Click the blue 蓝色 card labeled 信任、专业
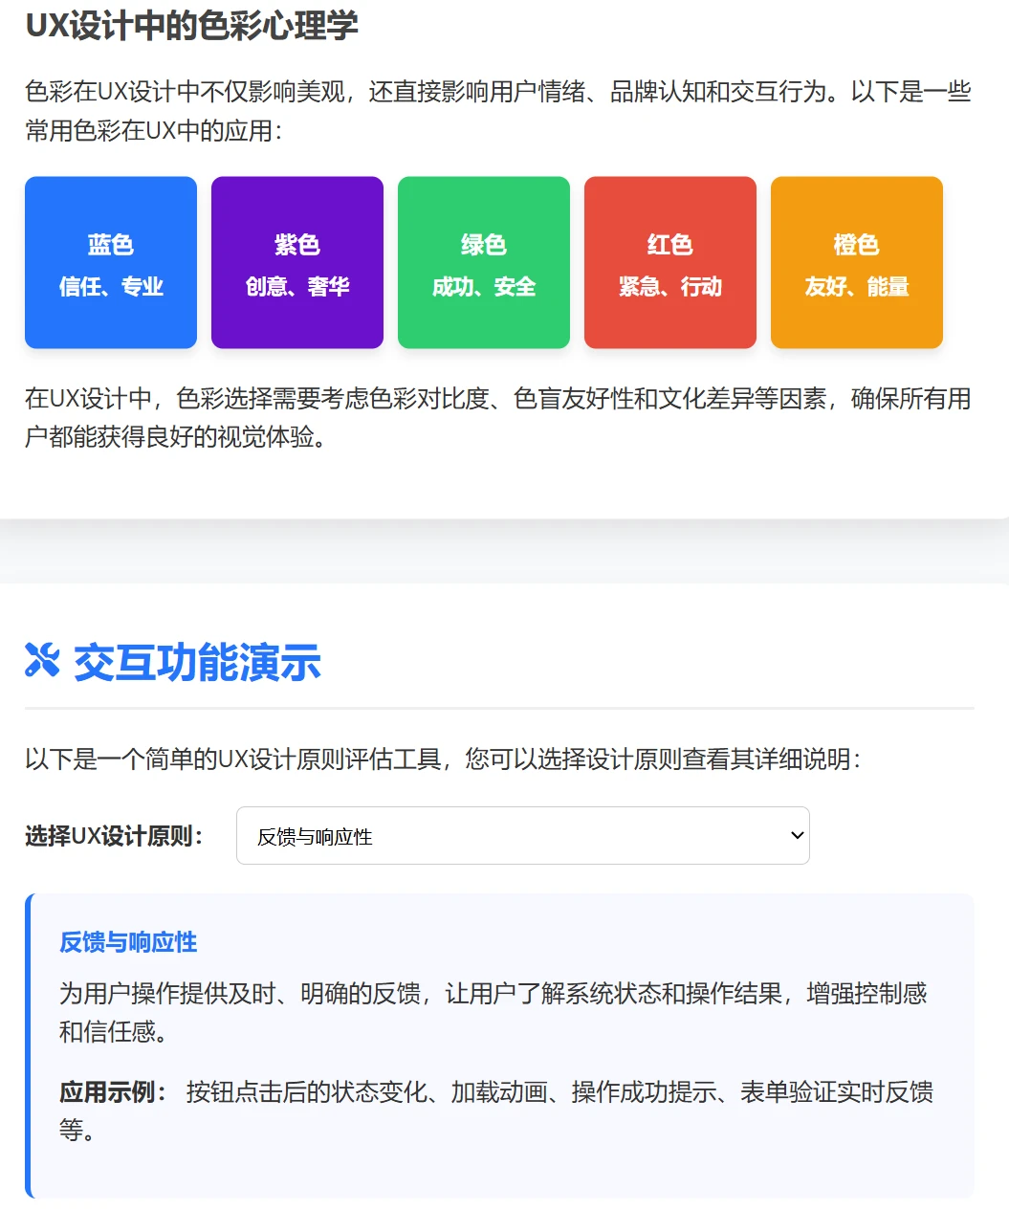Image resolution: width=1009 pixels, height=1210 pixels. pos(110,262)
